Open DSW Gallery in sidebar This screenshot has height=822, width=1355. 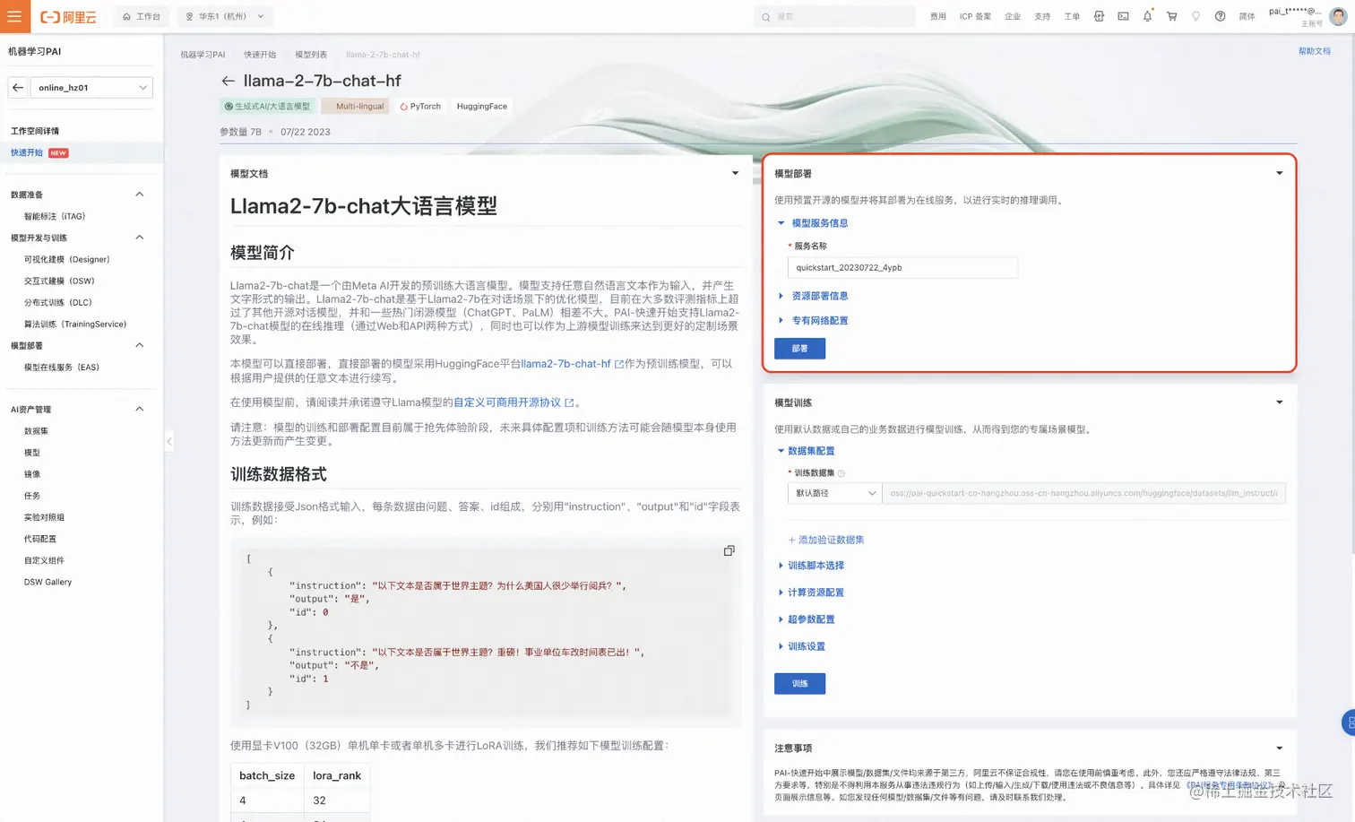(47, 582)
